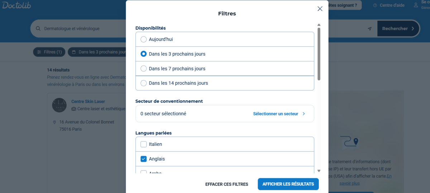The image size is (430, 193).
Task: Click the Doctolib logo
Action: [15, 5]
